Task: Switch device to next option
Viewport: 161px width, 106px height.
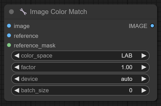Action: click(x=144, y=79)
